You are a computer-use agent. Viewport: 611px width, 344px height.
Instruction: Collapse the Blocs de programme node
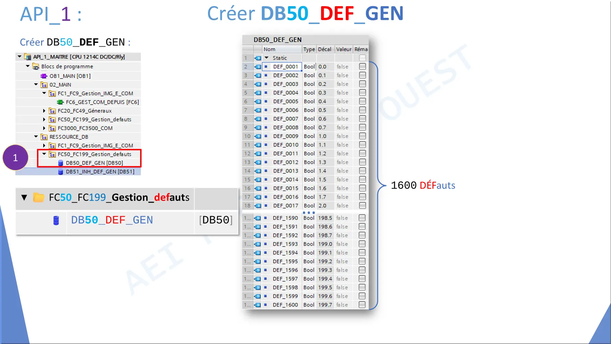[x=28, y=66]
